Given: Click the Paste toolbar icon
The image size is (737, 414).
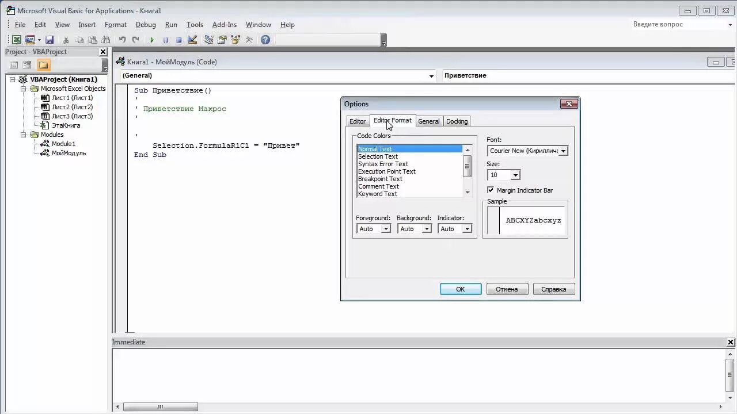Looking at the screenshot, I should [x=92, y=40].
